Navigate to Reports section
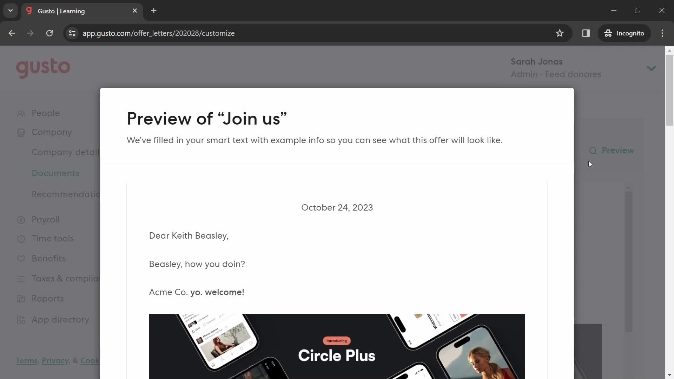674x379 pixels. 48,298
